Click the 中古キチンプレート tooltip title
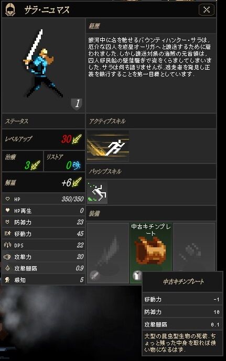This screenshot has width=226, height=361. [x=184, y=281]
